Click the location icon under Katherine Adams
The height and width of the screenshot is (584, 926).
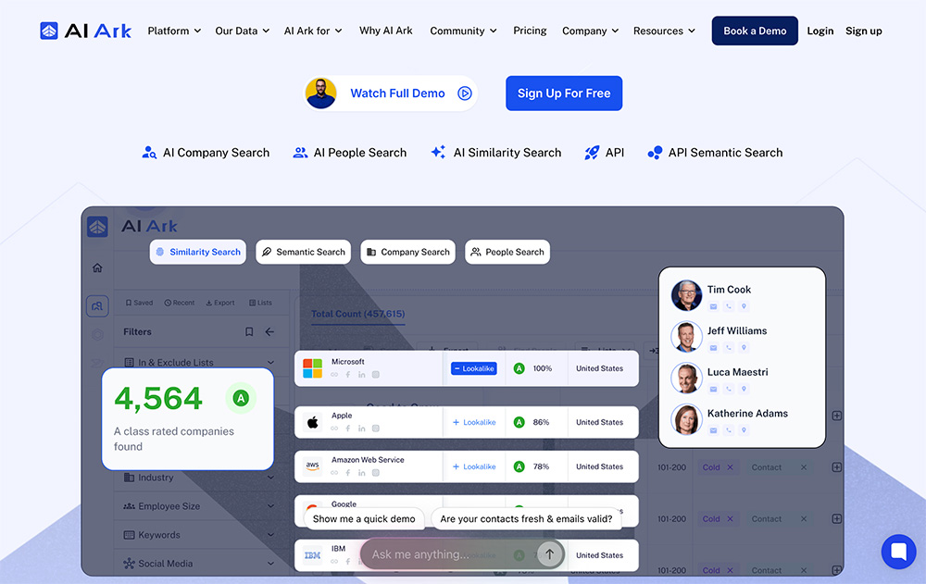(745, 430)
